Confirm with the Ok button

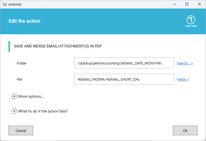pos(185,131)
